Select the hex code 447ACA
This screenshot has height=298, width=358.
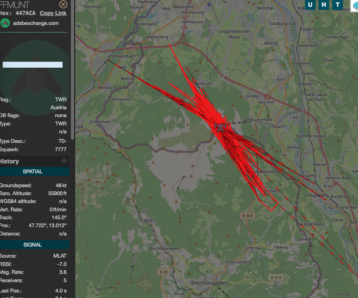coord(26,13)
